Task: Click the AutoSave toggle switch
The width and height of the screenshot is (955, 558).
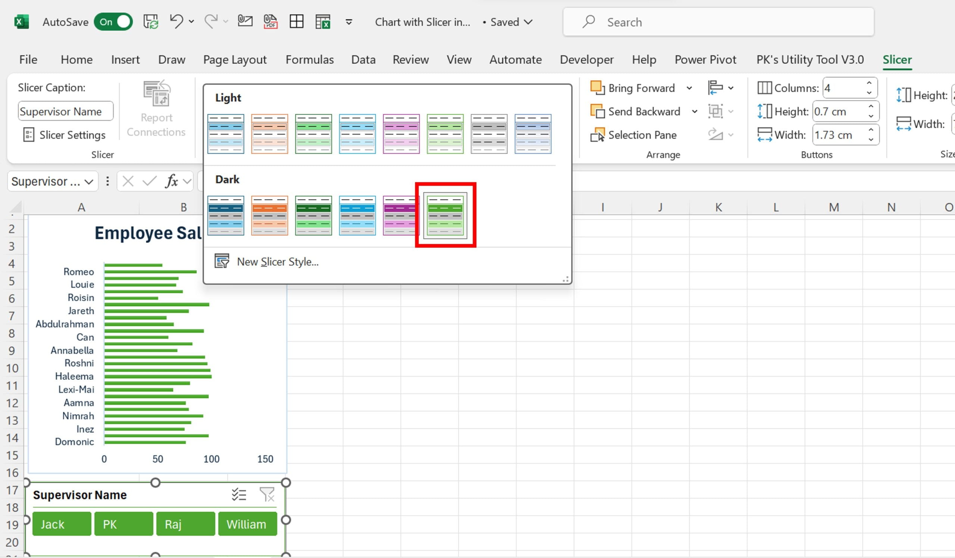Action: 113,22
